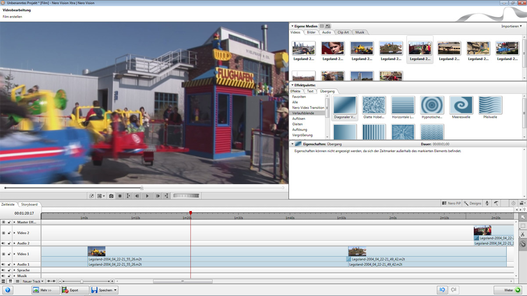Image resolution: width=527 pixels, height=296 pixels.
Task: Select the marquee selection tool
Action: click(523, 226)
